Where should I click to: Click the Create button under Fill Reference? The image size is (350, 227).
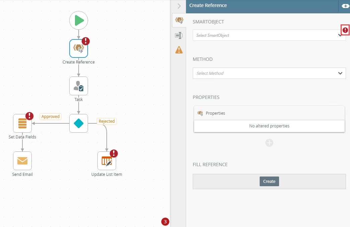(x=269, y=181)
